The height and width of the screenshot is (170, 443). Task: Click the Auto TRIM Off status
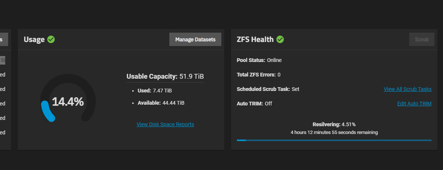coord(268,104)
